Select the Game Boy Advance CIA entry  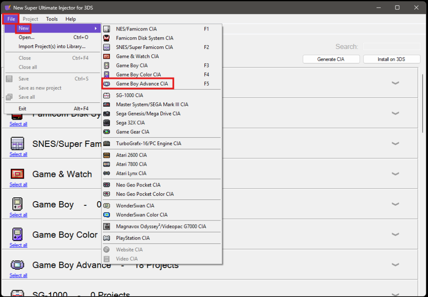[x=161, y=84]
